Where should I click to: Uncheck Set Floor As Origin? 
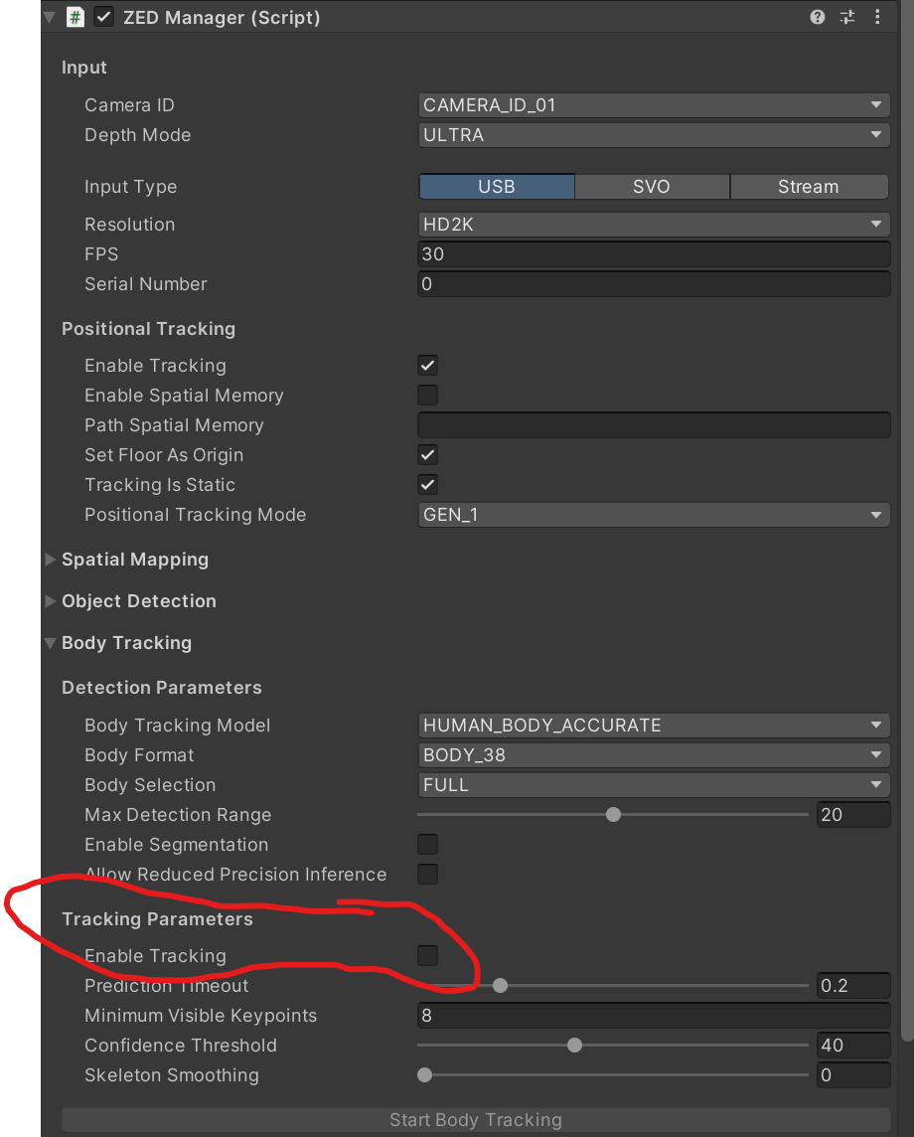coord(427,454)
